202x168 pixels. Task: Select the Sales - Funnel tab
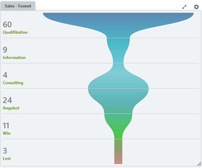pos(18,6)
